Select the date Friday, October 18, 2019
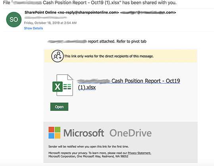 pyautogui.click(x=50, y=23)
